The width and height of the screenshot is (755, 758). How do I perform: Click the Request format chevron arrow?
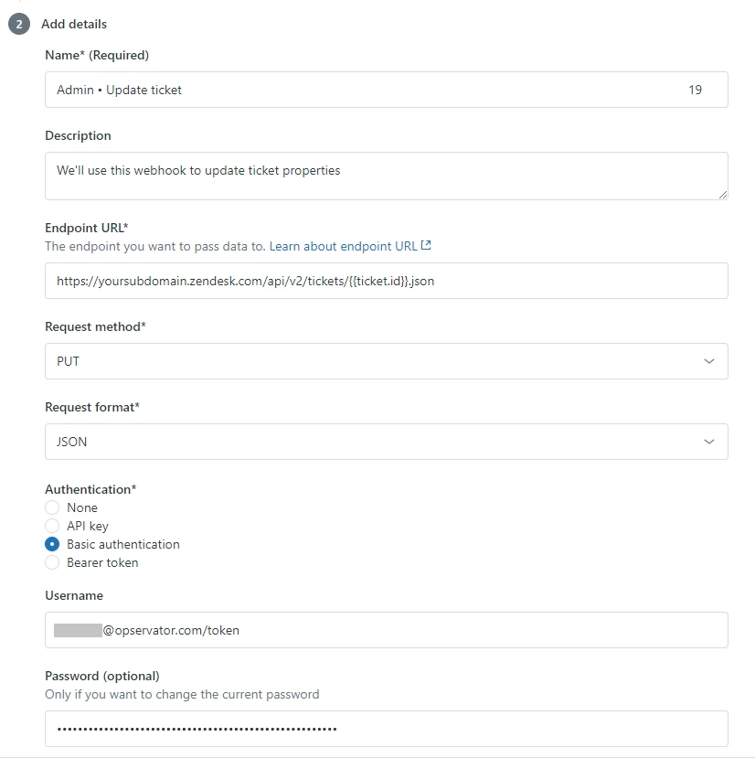[x=709, y=442]
